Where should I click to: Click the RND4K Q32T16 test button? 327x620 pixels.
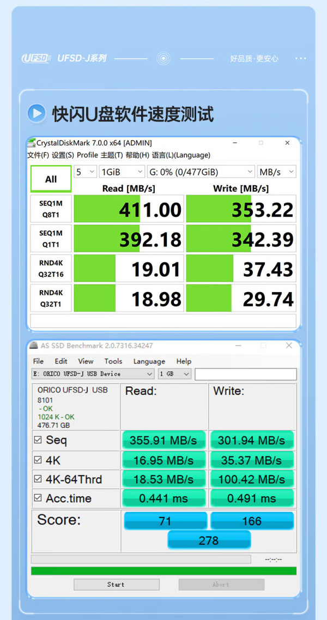51,269
